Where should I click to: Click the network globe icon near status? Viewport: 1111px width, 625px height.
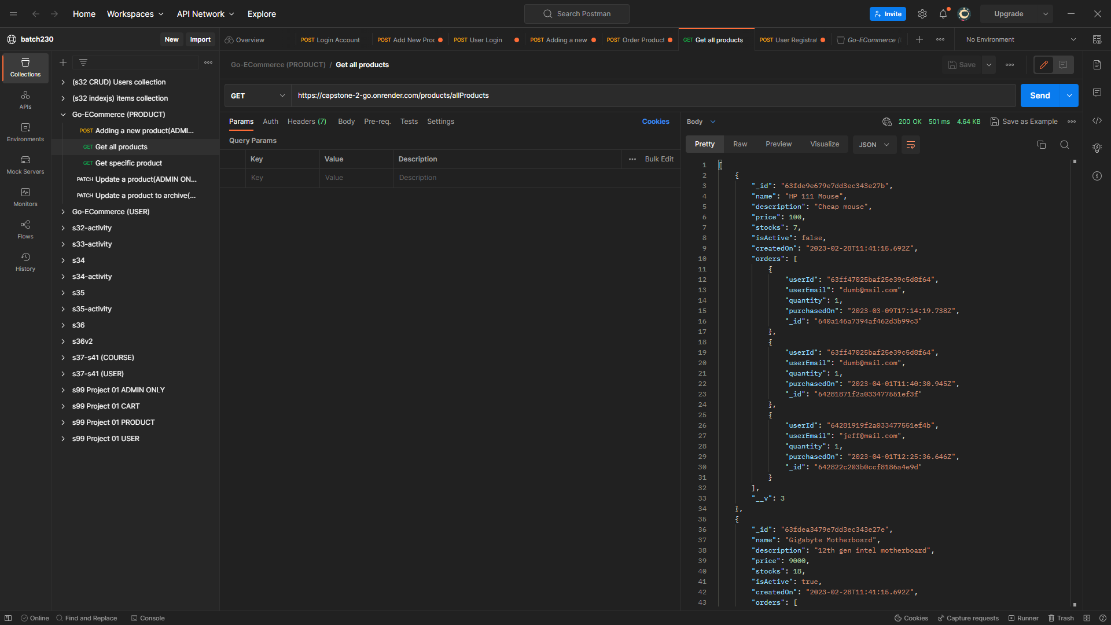887,122
